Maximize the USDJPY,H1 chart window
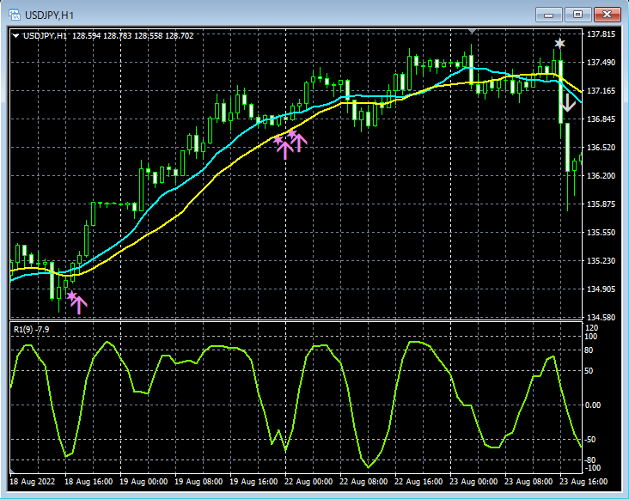The height and width of the screenshot is (499, 629). pos(577,15)
